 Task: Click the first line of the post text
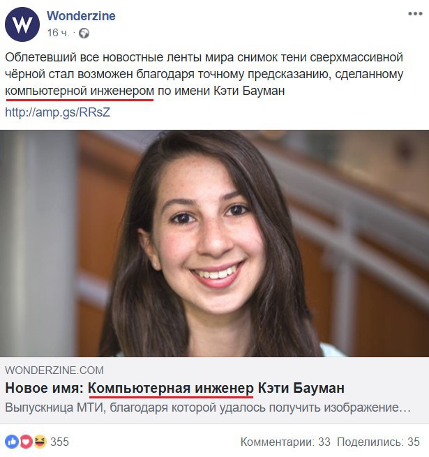pos(204,57)
